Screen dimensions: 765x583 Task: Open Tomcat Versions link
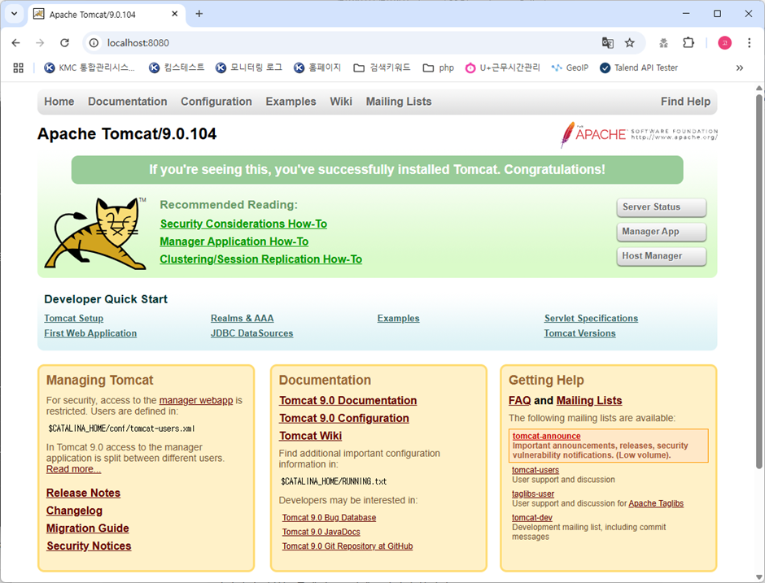coord(579,333)
